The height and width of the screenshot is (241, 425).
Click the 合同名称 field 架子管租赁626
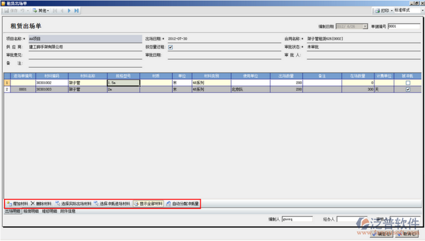[363, 39]
